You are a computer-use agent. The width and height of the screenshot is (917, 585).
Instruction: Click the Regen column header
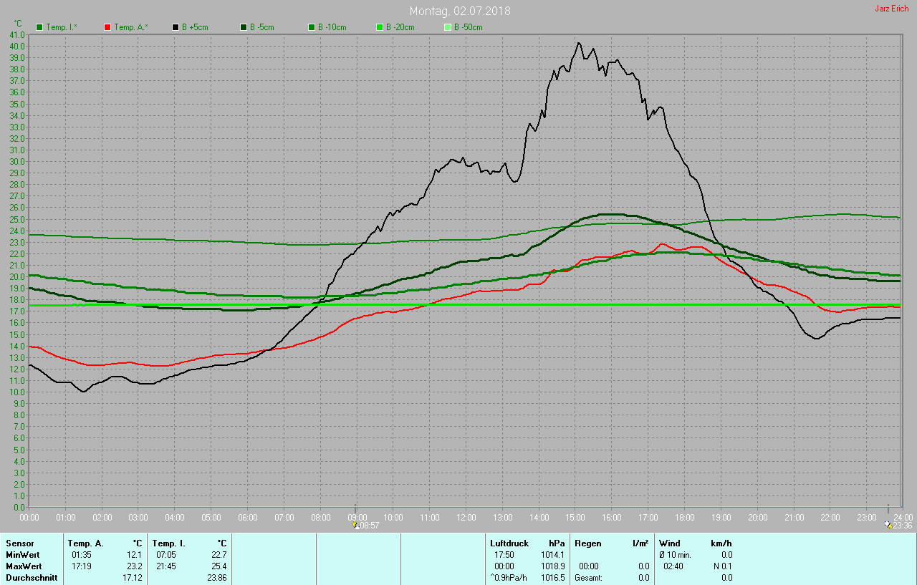pos(587,543)
